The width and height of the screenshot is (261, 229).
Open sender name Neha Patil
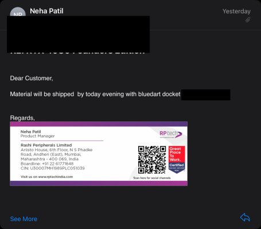pos(46,11)
